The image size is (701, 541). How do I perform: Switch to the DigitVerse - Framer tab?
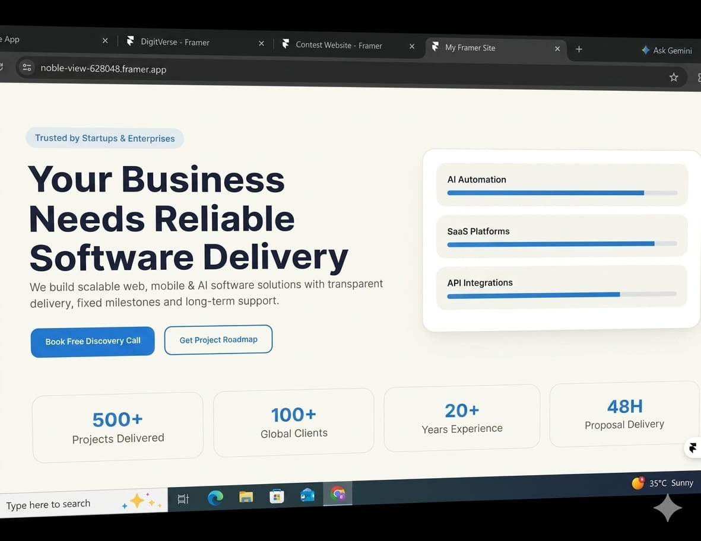192,42
